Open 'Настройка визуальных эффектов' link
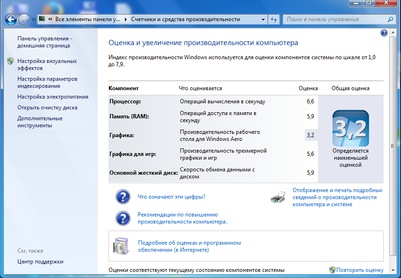This screenshot has height=278, width=401. [x=46, y=64]
